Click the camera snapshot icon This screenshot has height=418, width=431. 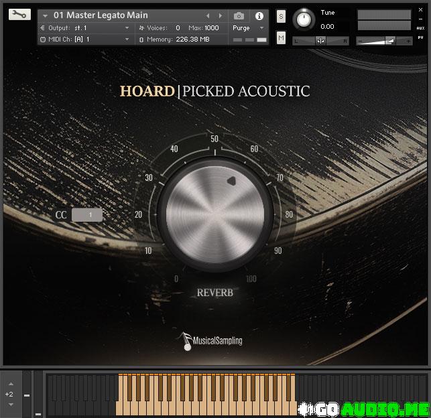coord(239,15)
